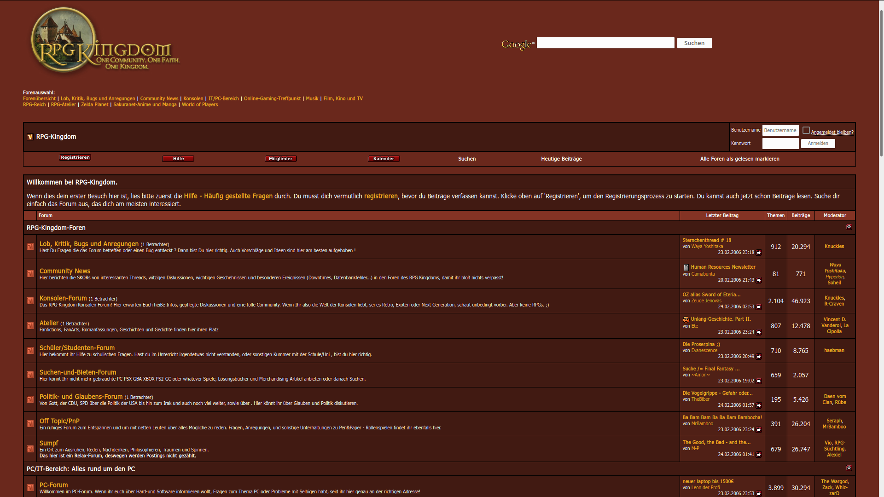Click forum status icon beside Sumpf

click(30, 449)
